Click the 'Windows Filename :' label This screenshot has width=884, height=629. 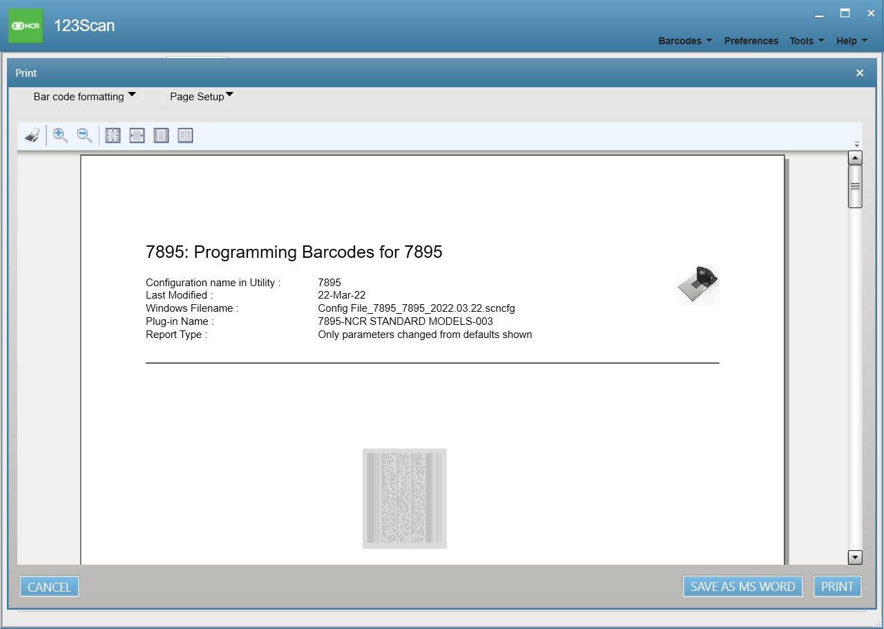192,308
